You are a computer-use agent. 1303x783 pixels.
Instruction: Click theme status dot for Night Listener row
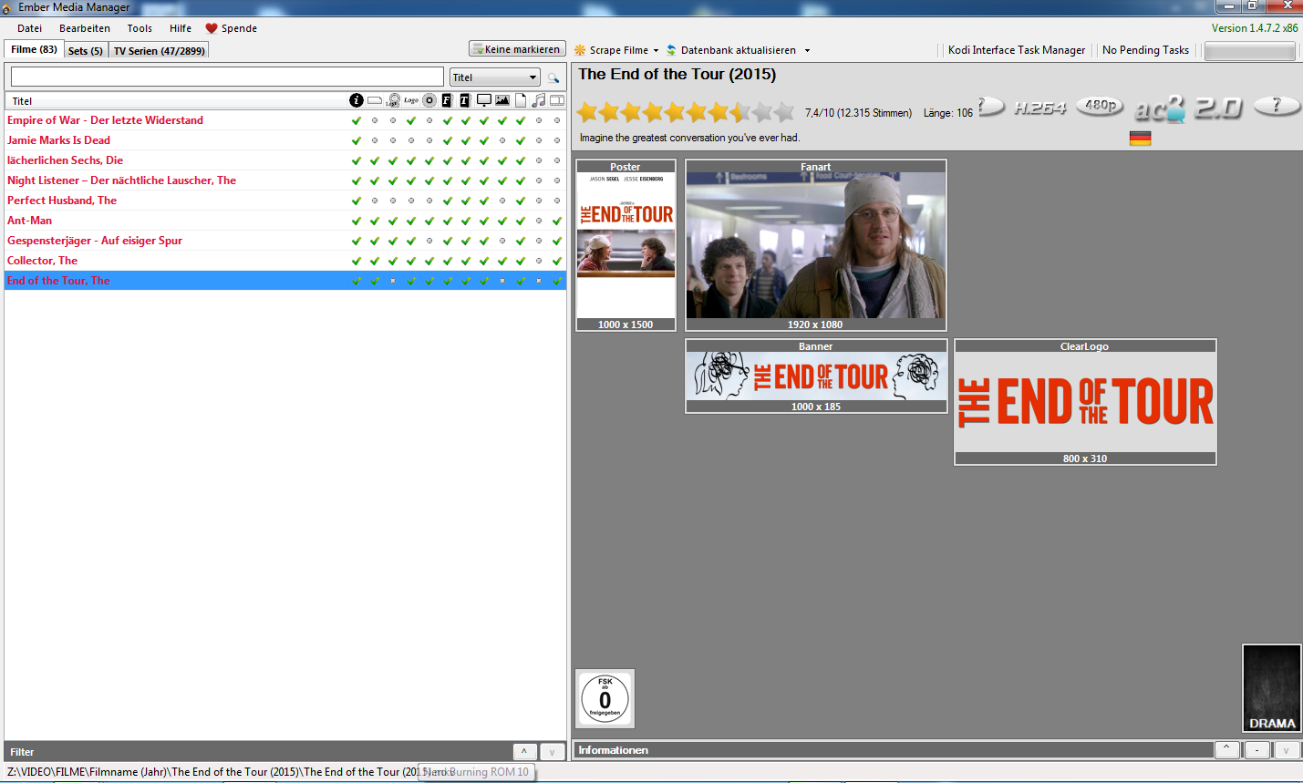[539, 180]
